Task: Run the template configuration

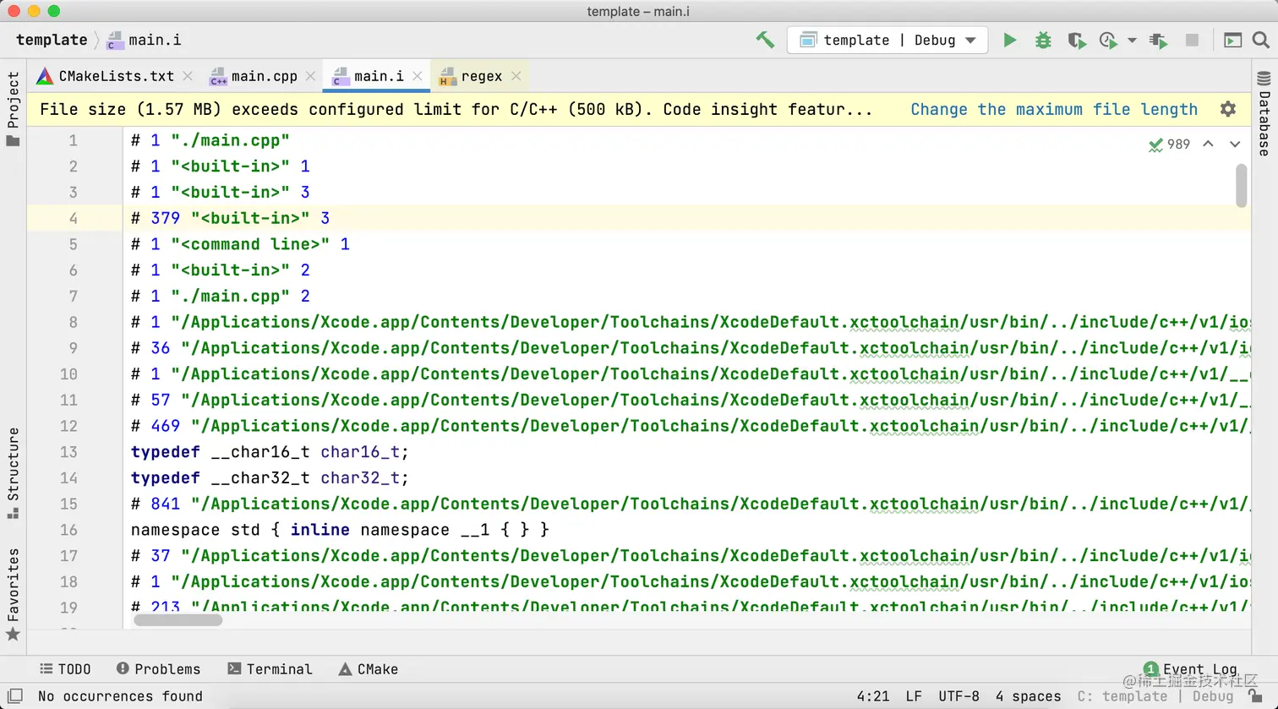Action: [1009, 40]
